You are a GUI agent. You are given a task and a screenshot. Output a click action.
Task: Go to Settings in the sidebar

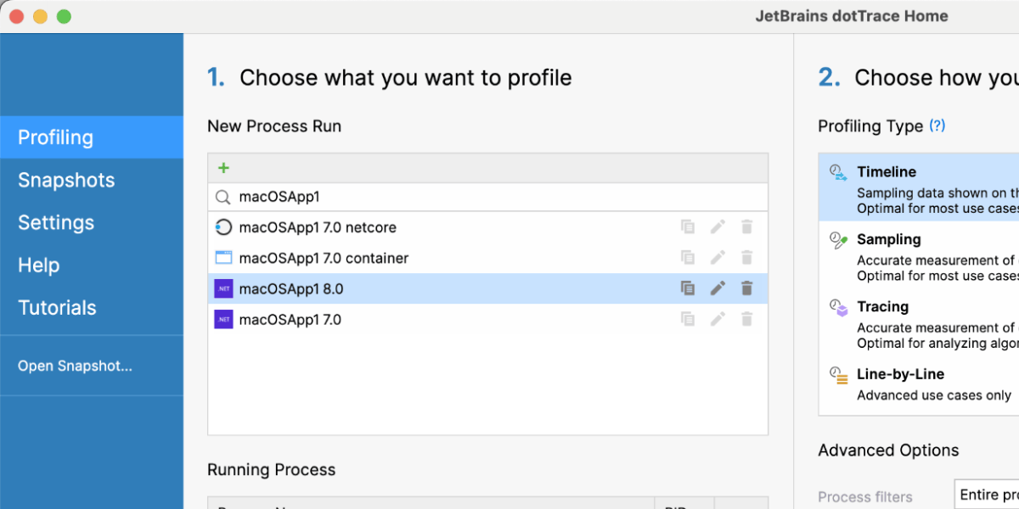56,222
